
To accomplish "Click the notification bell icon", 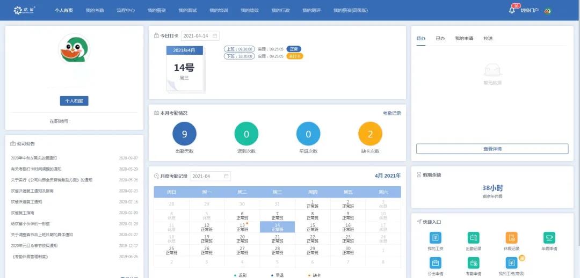I will pyautogui.click(x=512, y=10).
